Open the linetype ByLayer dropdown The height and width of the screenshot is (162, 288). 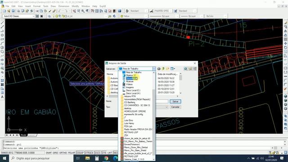point(177,16)
